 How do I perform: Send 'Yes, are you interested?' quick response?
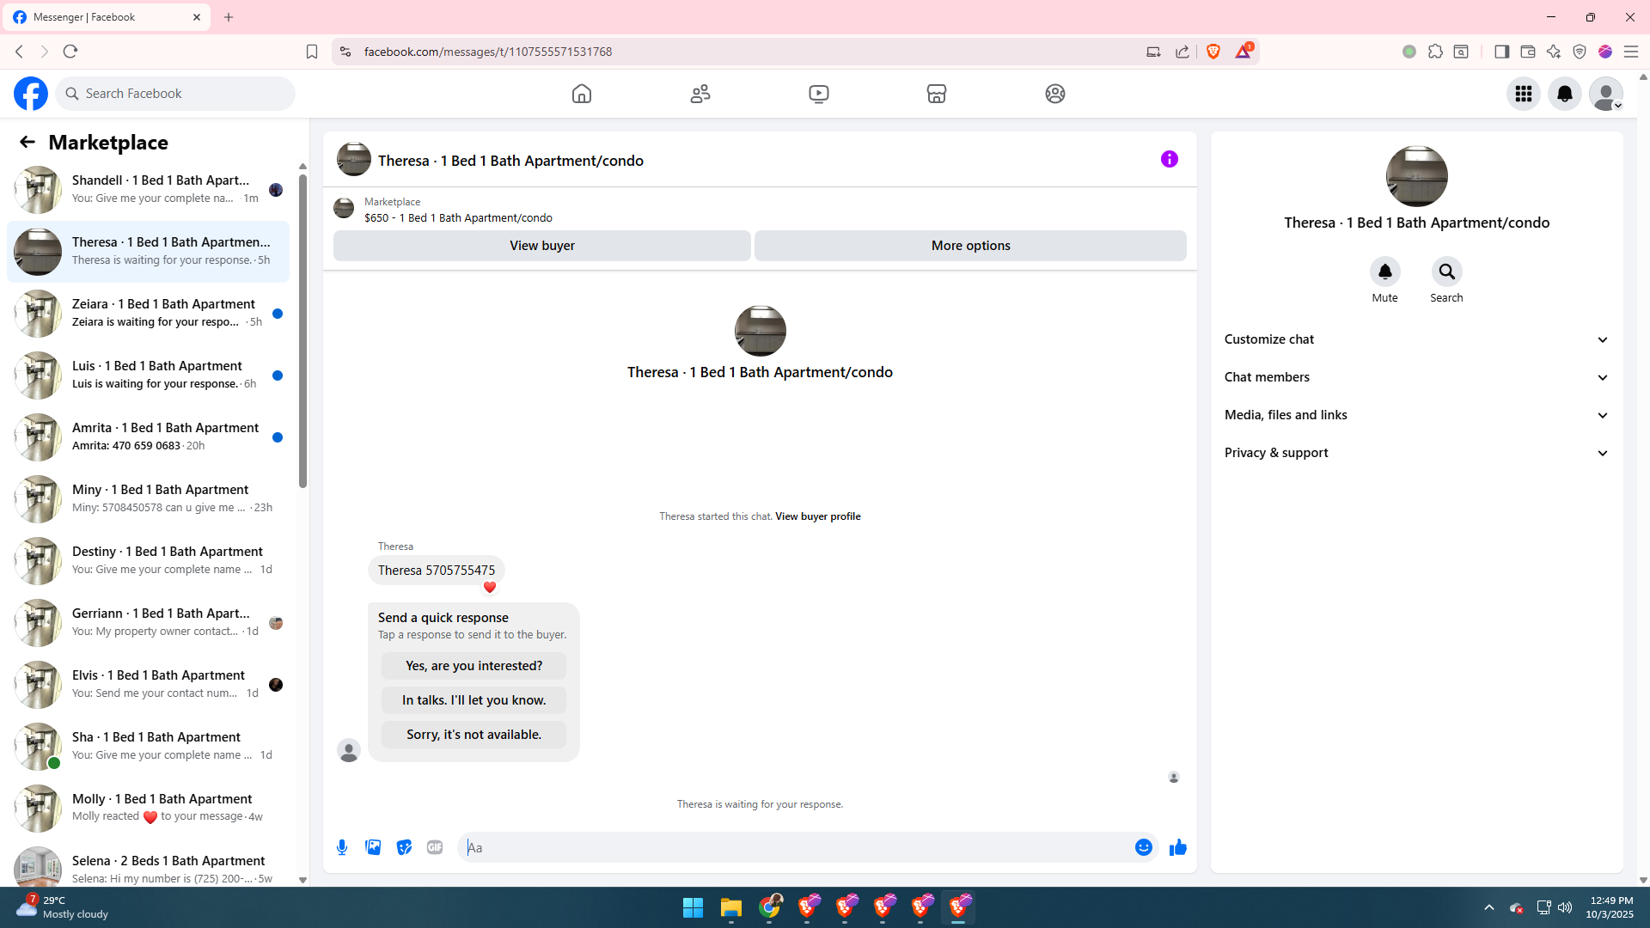474,666
